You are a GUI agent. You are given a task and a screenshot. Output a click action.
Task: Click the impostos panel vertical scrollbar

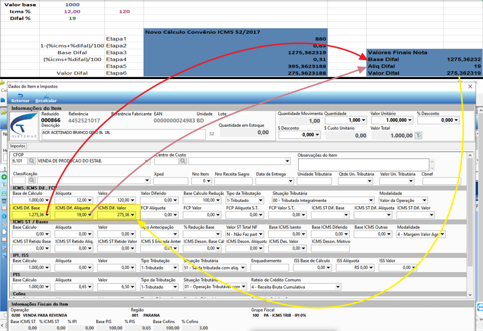coord(470,213)
